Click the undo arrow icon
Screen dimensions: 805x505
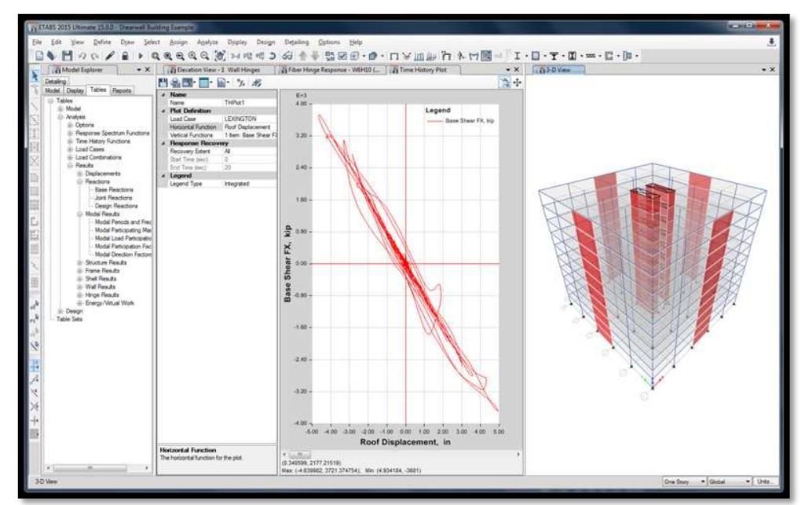click(82, 56)
